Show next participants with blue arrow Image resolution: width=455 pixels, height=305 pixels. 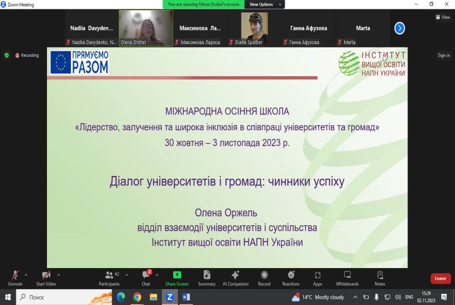click(x=400, y=28)
